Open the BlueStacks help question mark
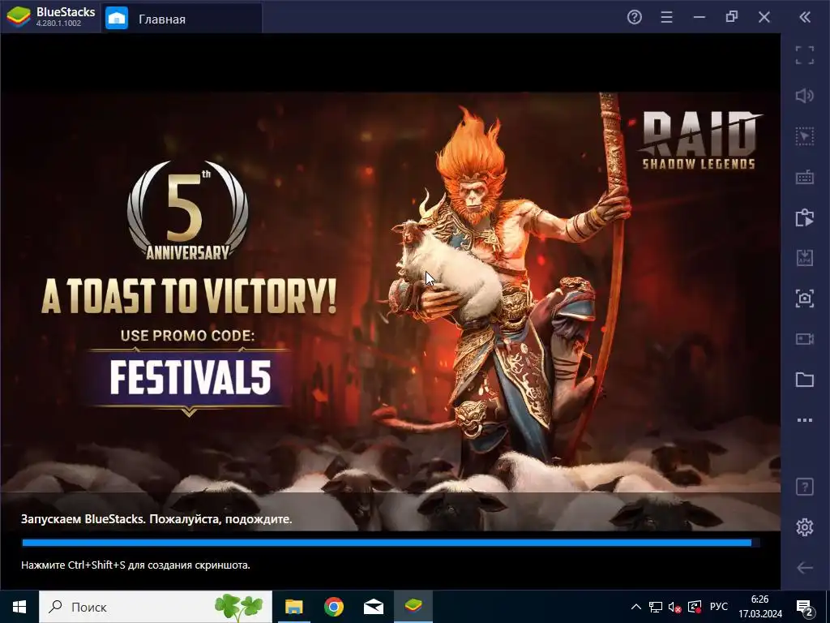This screenshot has height=623, width=830. pyautogui.click(x=634, y=18)
